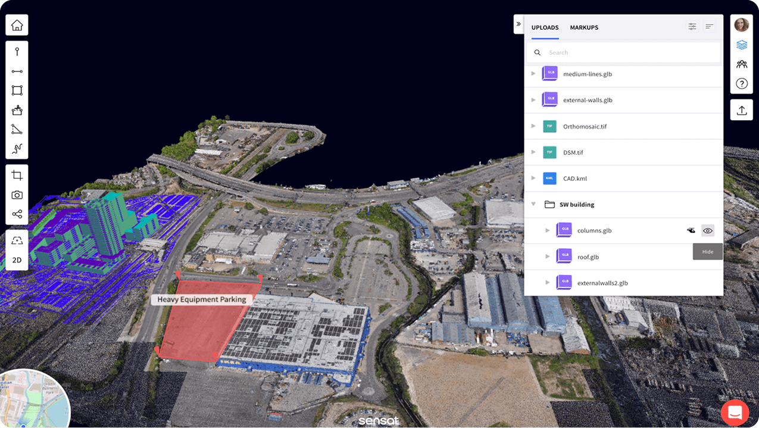Expand CAD.kml row
Viewport: 759px width, 428px height.
[533, 178]
